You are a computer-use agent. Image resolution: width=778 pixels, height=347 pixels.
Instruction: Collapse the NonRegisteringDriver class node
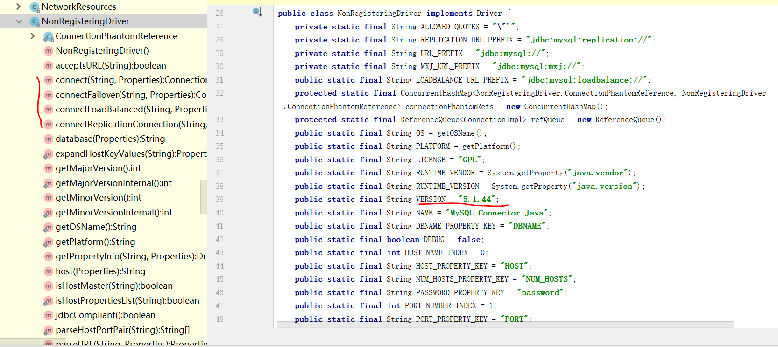19,21
